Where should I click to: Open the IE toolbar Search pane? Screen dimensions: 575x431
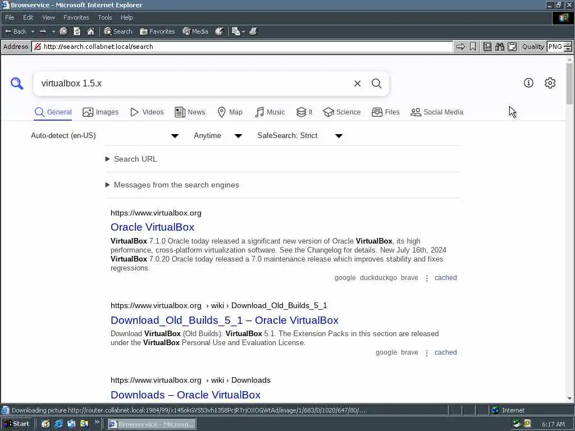(x=118, y=31)
